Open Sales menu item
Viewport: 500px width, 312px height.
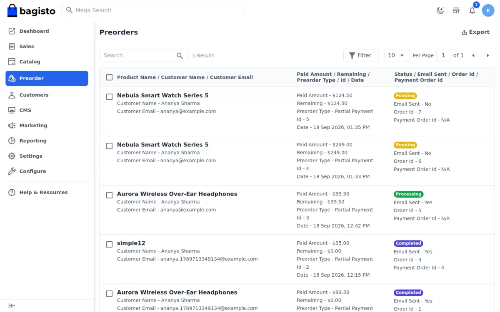(47, 47)
